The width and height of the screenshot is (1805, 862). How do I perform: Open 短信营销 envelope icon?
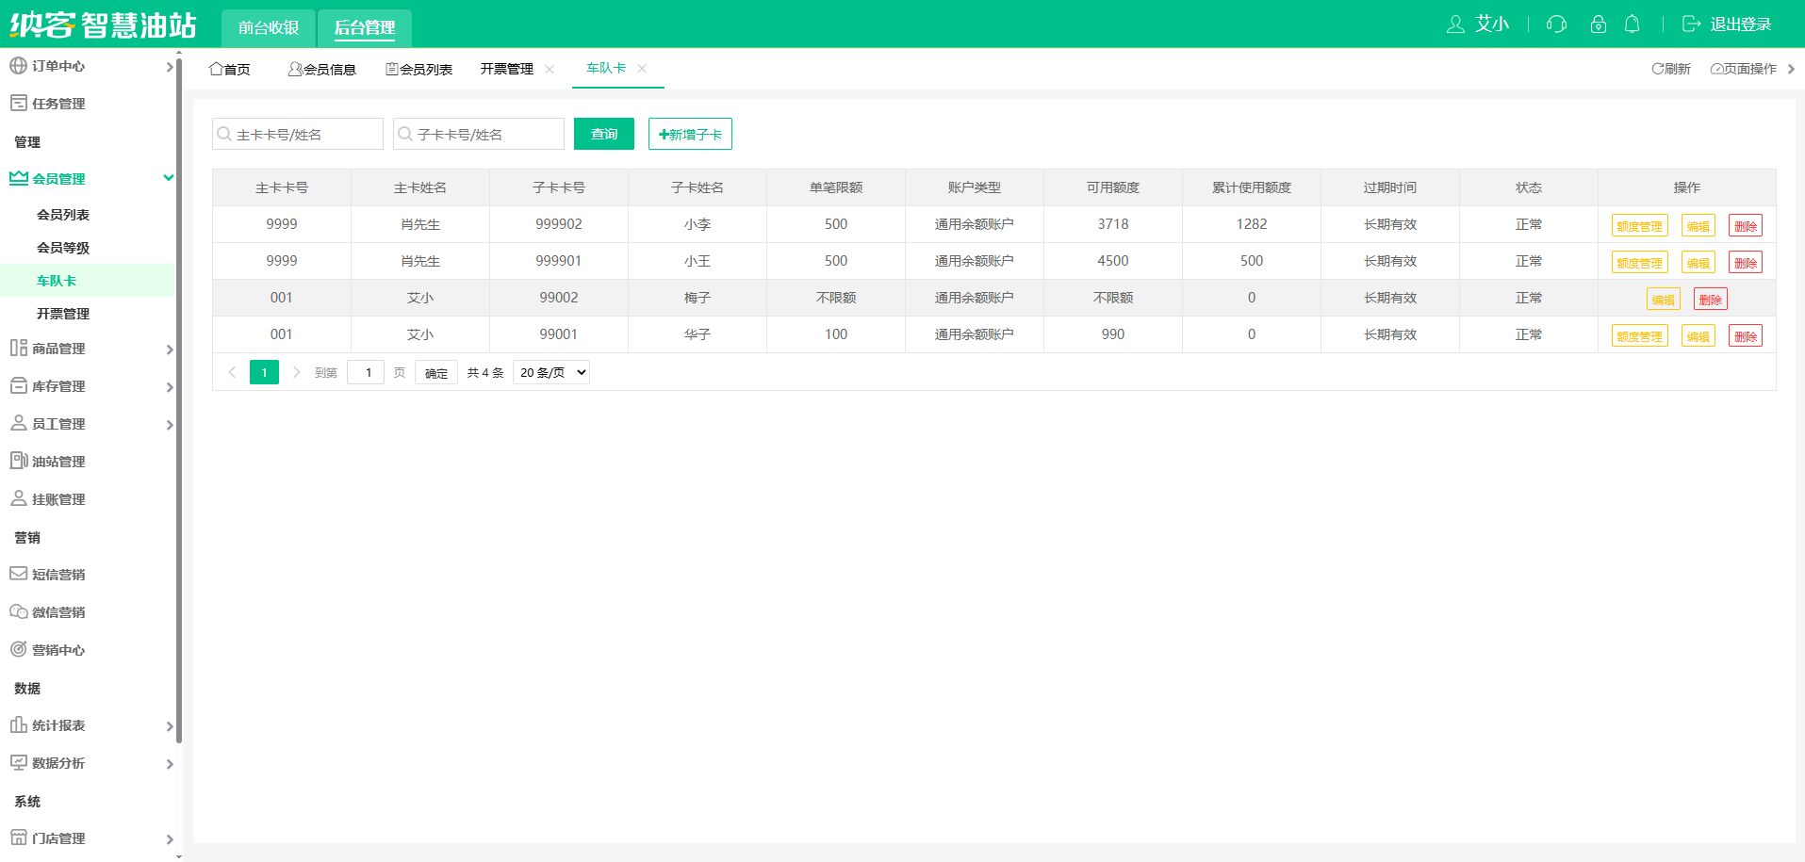(18, 574)
